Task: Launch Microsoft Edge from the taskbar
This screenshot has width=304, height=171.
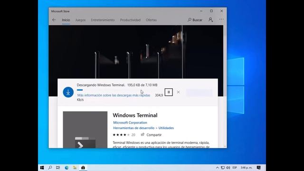Action: click(66, 168)
